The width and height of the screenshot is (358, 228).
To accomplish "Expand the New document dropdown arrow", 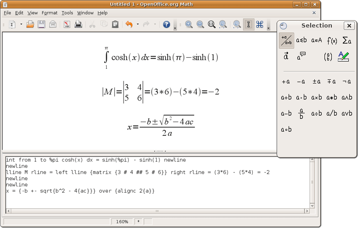I will (21, 24).
